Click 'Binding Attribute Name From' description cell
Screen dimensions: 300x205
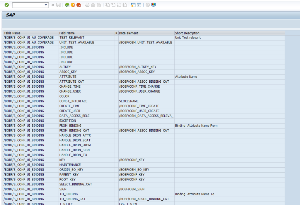[x=230, y=126]
